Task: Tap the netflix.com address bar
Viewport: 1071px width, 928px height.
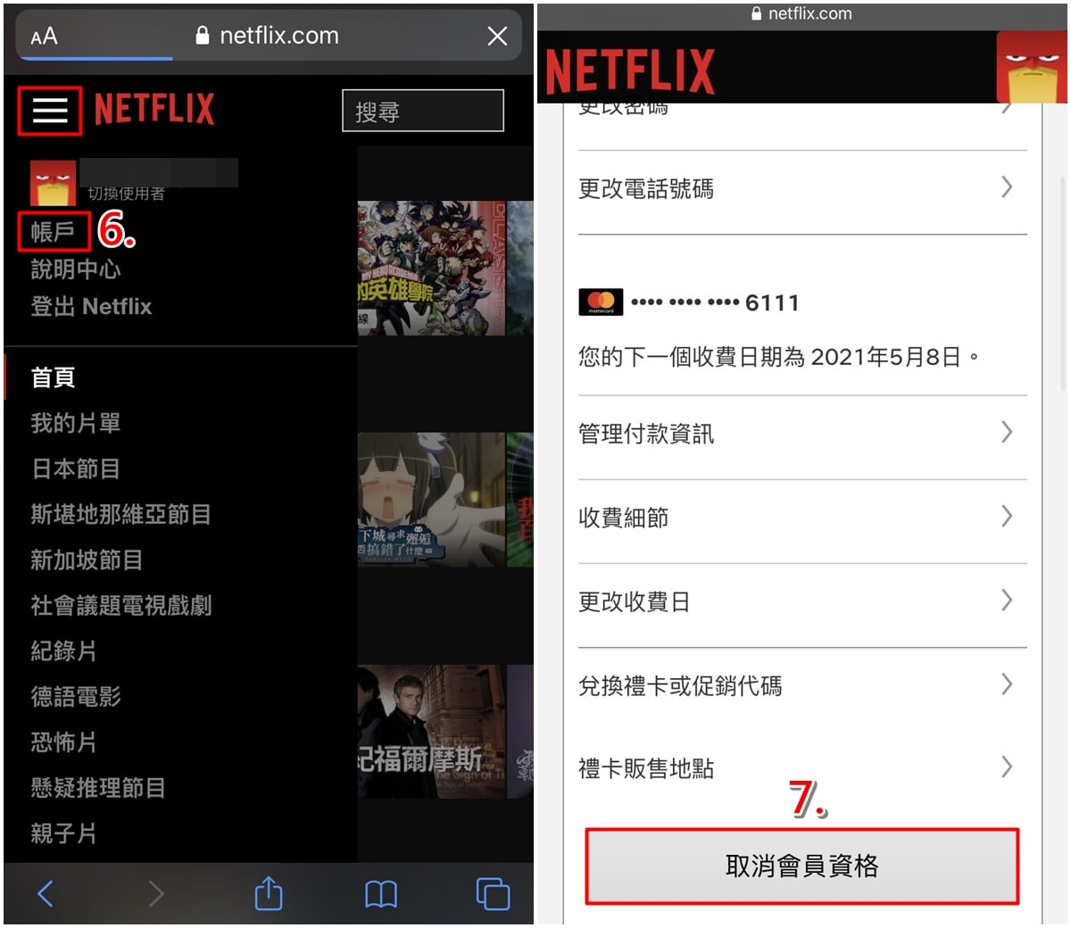Action: pyautogui.click(x=269, y=36)
